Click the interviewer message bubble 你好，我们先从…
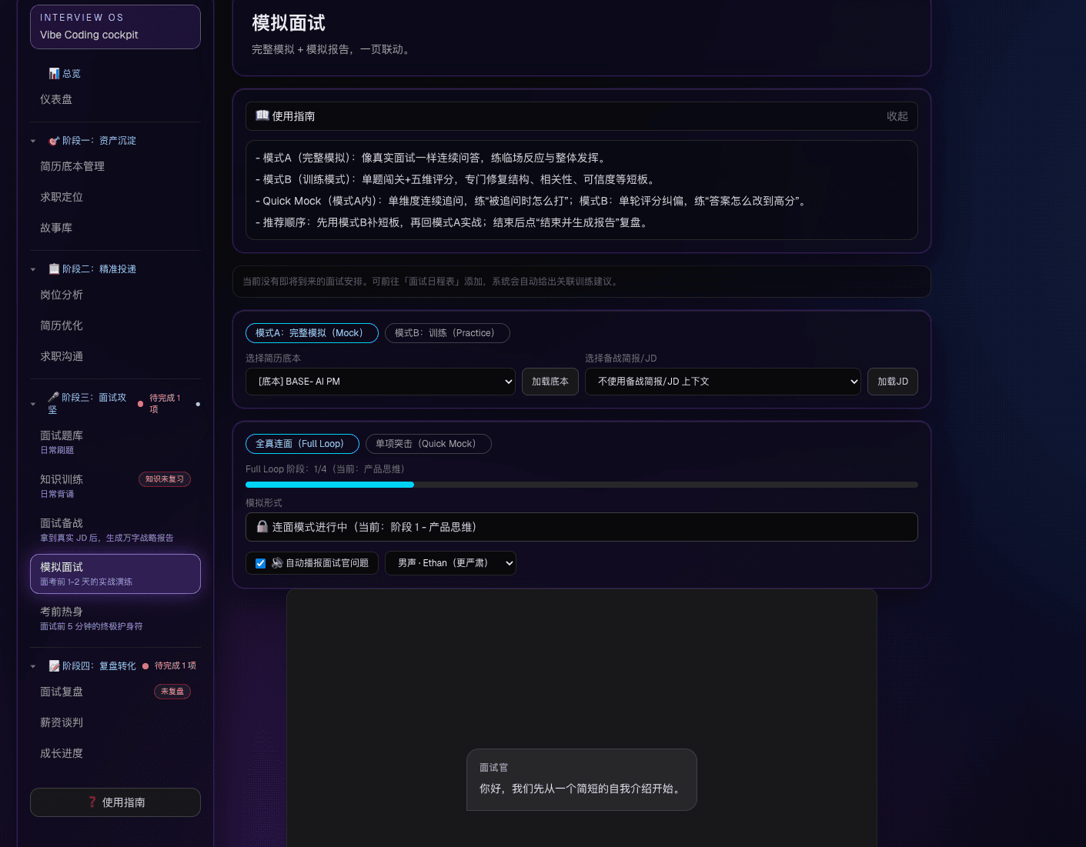This screenshot has width=1086, height=847. 582,780
